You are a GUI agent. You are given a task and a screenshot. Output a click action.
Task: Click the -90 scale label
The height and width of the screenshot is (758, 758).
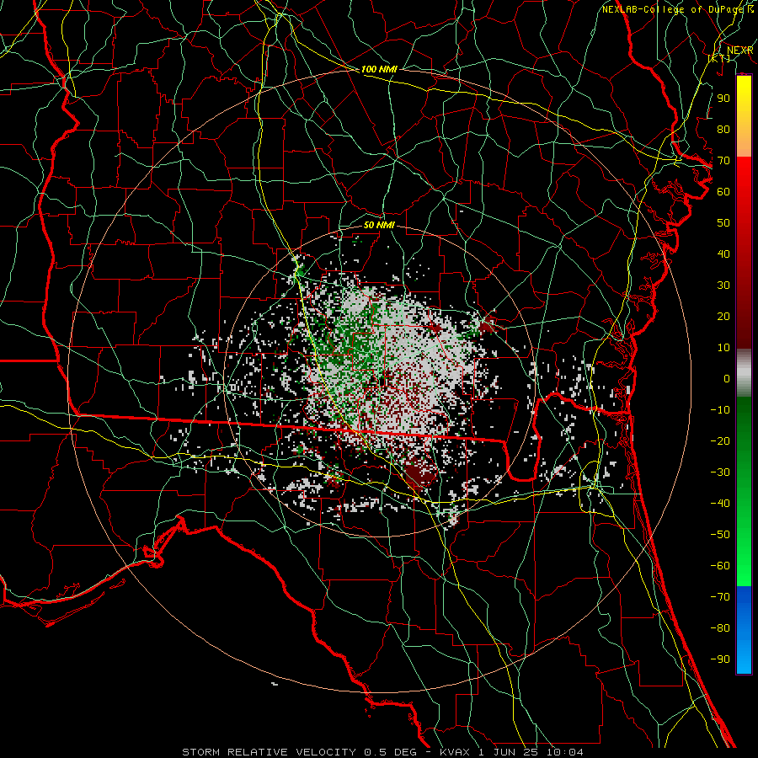(x=720, y=659)
